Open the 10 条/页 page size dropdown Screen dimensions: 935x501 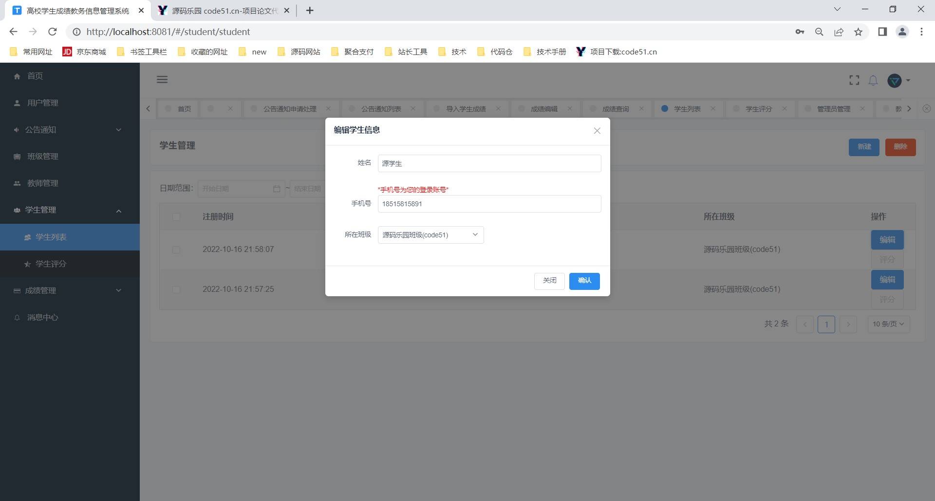point(889,324)
